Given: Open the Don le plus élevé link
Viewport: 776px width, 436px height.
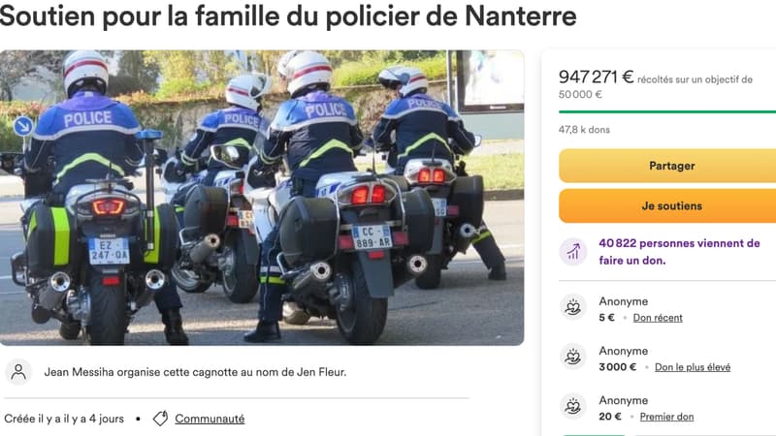Looking at the screenshot, I should (x=693, y=367).
